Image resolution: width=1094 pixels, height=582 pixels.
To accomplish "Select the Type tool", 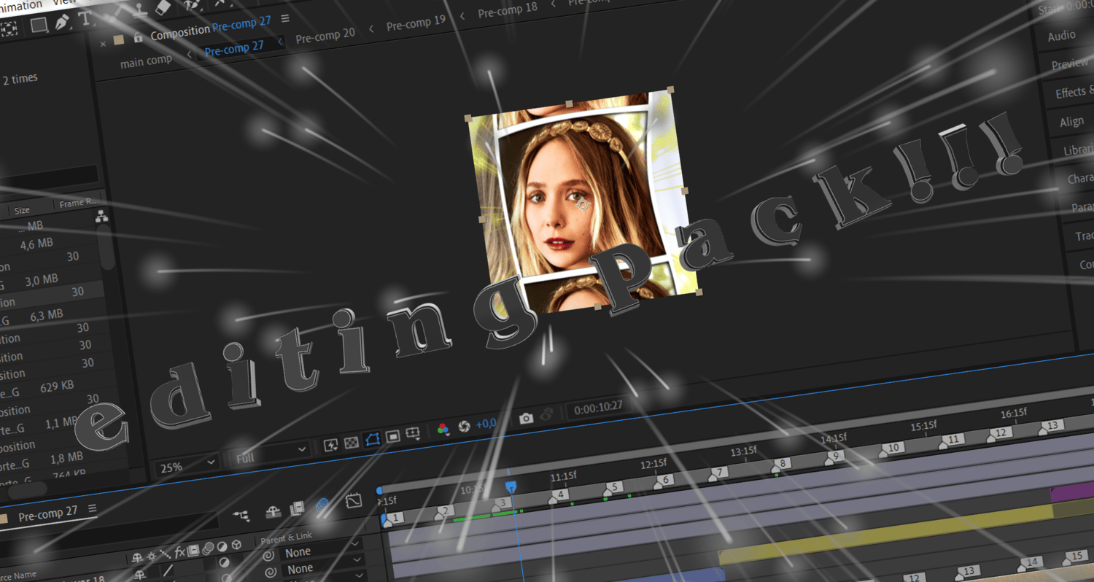I will pos(85,18).
